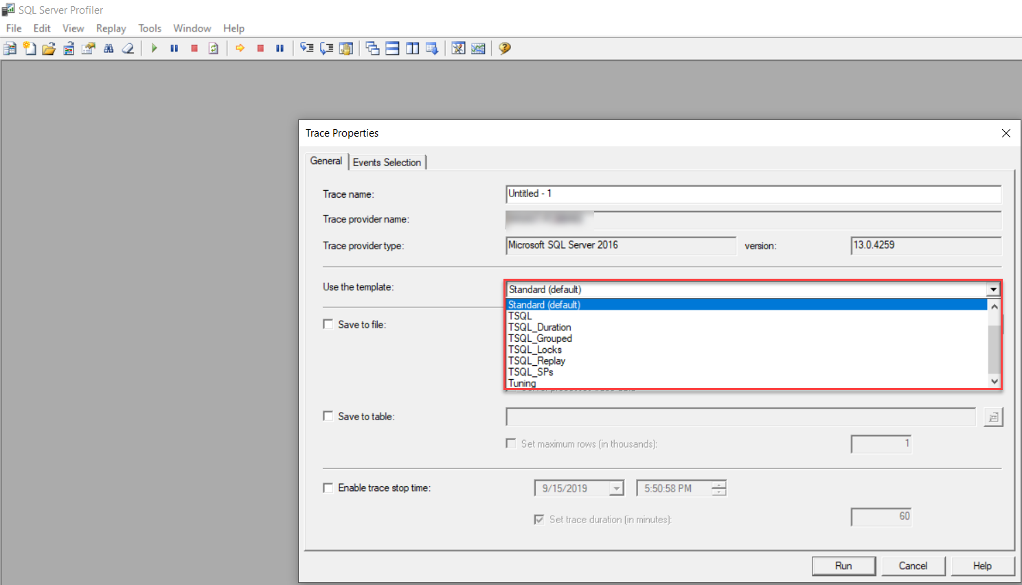This screenshot has height=585, width=1022.
Task: Click the maximum rows value field
Action: click(881, 444)
